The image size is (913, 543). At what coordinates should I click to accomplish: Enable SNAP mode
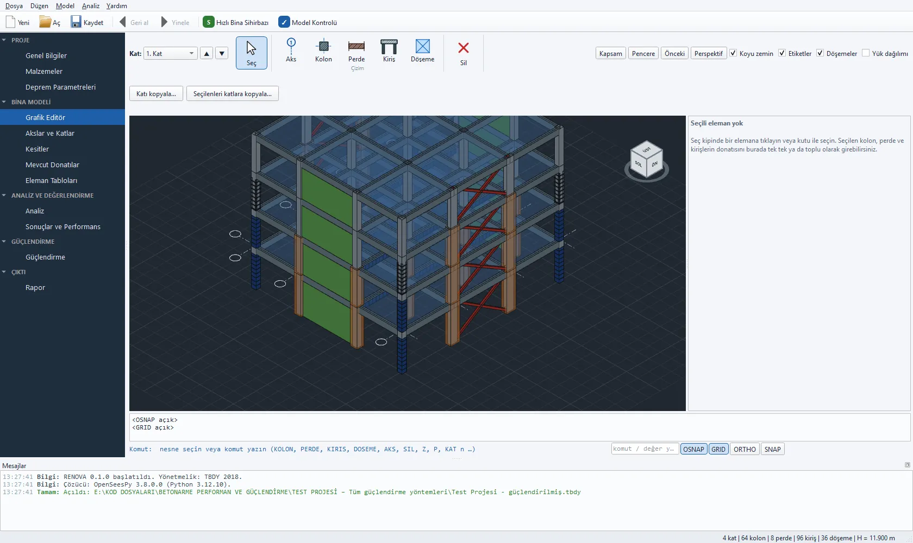772,449
